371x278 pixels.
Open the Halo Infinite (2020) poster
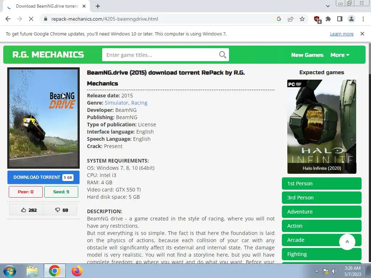click(x=322, y=127)
